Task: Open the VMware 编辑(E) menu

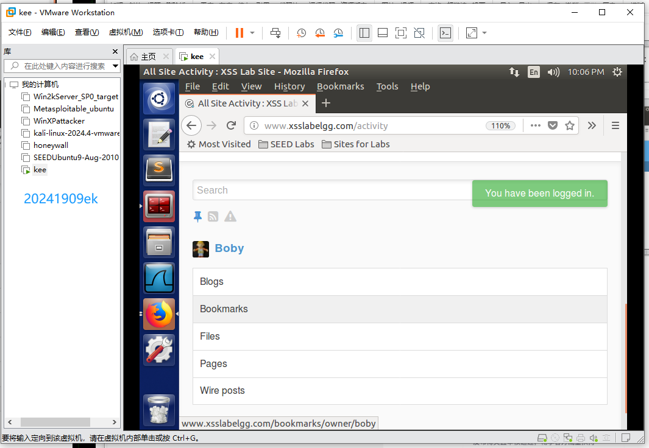Action: [x=53, y=32]
